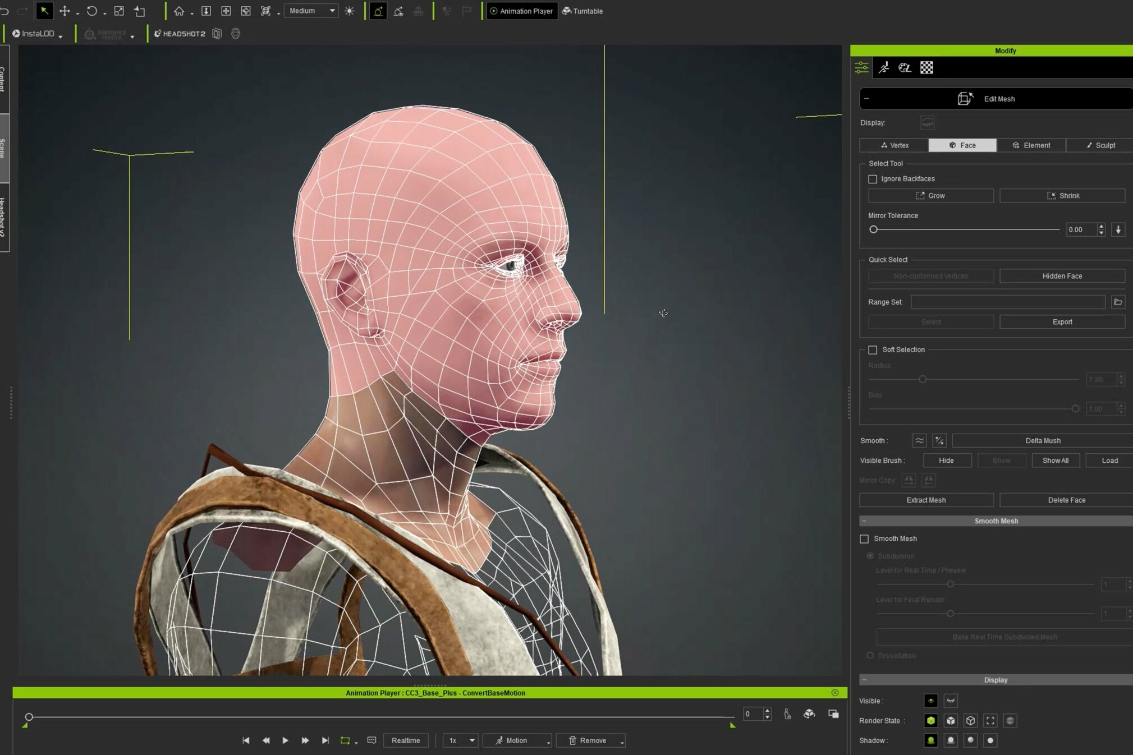Open the Scene side tab
Viewport: 1133px width, 755px height.
[x=4, y=148]
